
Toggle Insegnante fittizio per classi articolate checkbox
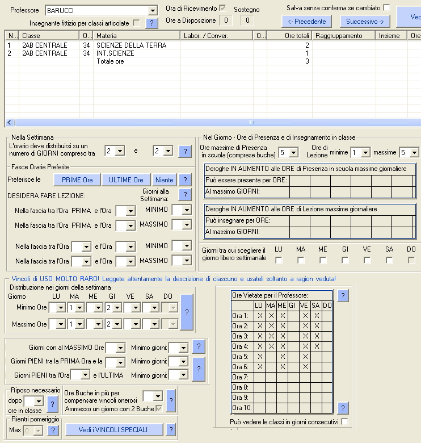pyautogui.click(x=137, y=23)
